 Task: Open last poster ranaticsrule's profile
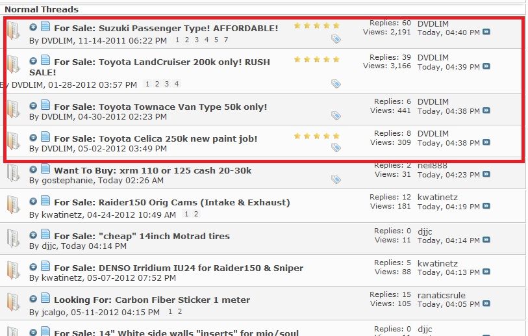441,295
